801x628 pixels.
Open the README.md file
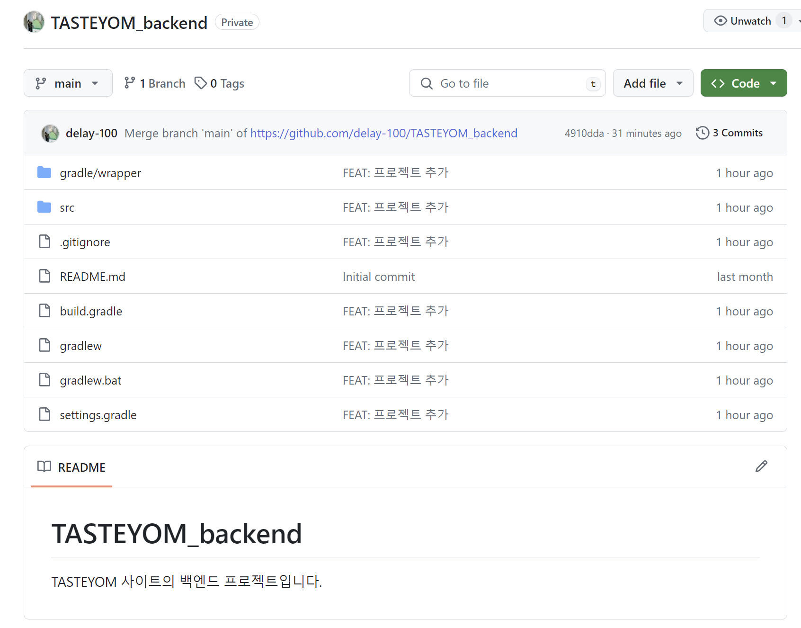point(93,277)
